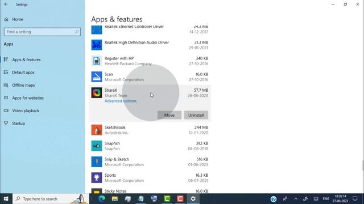Click the Realtek High Definition Audio Driver icon

(97, 45)
